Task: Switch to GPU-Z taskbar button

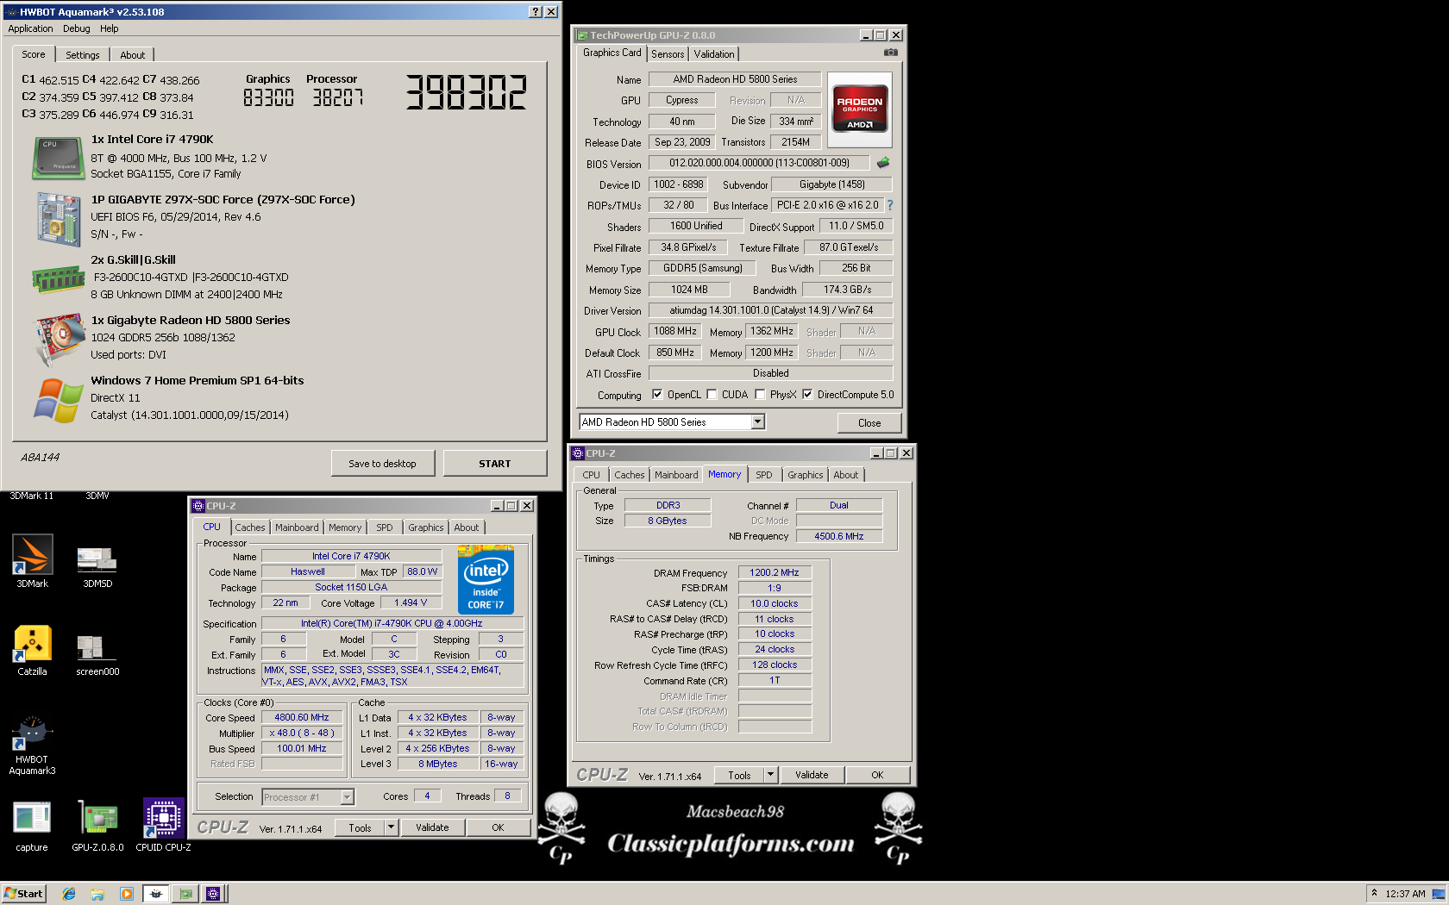Action: [185, 894]
